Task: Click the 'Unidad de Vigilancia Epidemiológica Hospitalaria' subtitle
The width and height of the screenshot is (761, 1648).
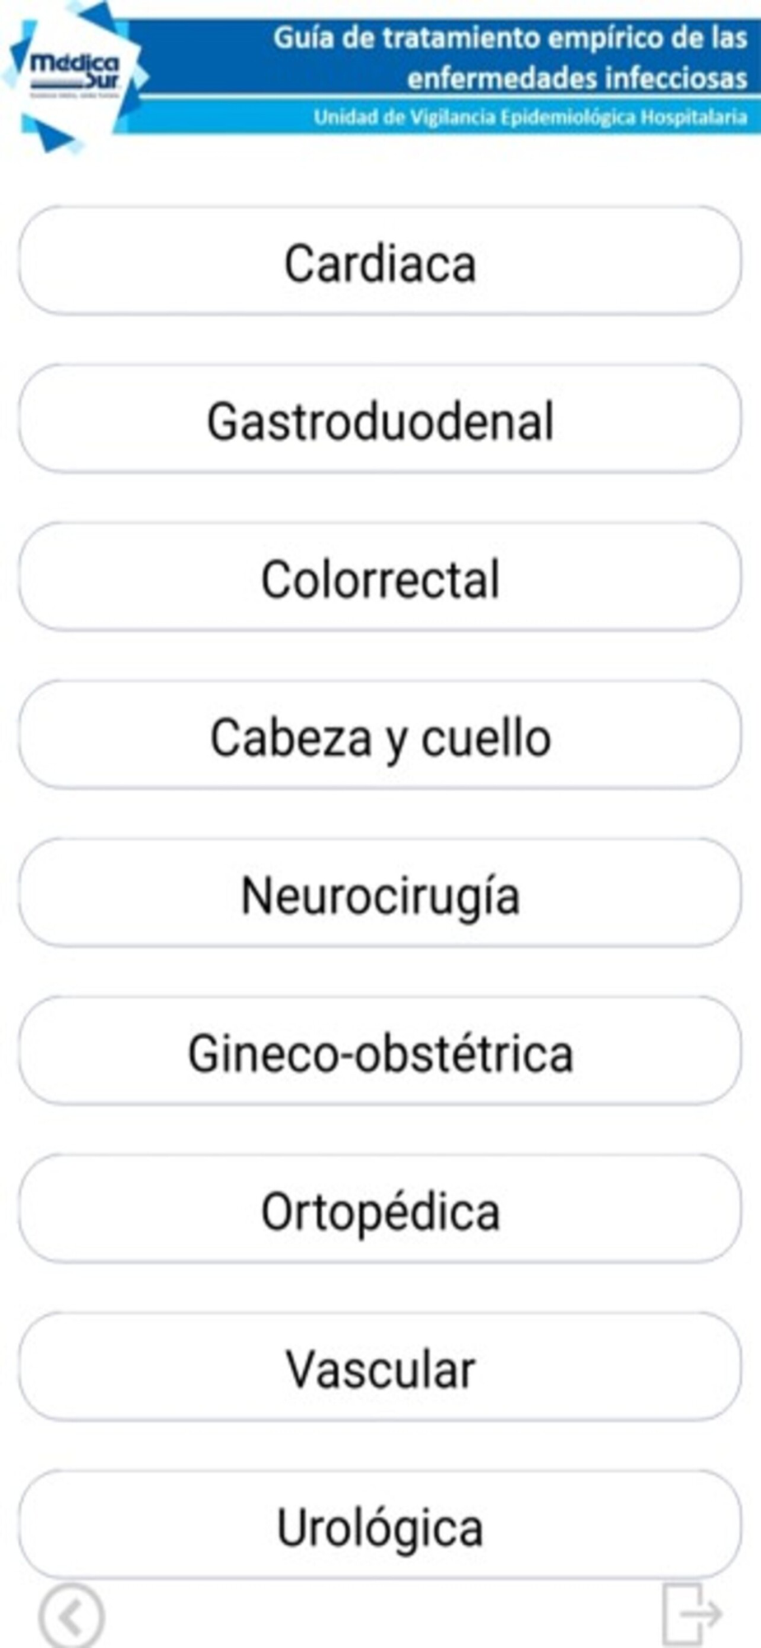Action: 530,117
